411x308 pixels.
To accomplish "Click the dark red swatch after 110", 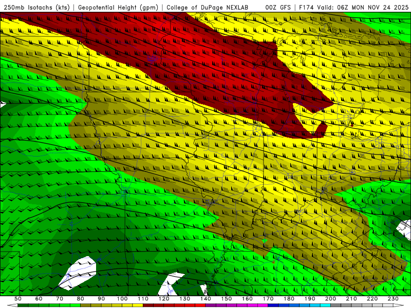I will point(148,305).
